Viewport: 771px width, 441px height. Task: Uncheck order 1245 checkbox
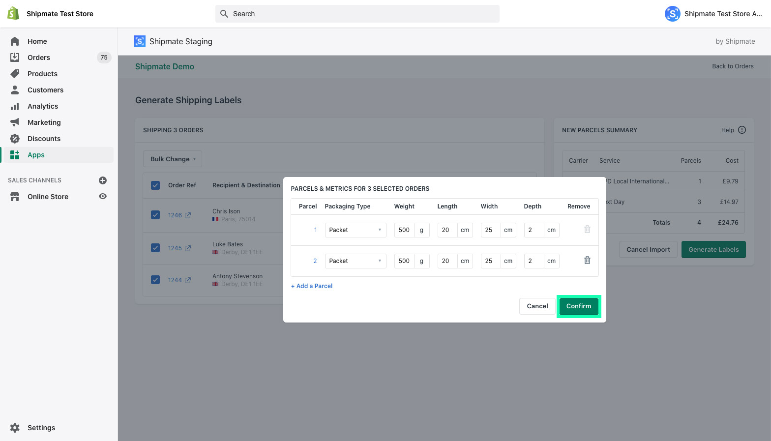[x=155, y=248]
